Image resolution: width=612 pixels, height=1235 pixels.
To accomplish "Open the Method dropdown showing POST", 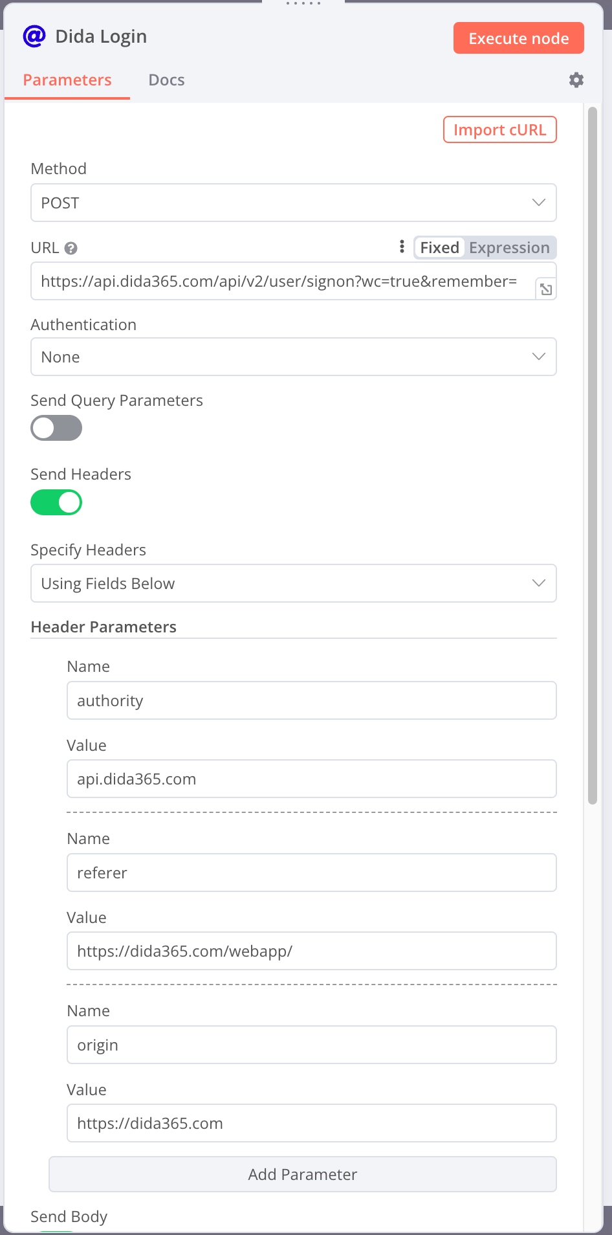I will (x=293, y=203).
